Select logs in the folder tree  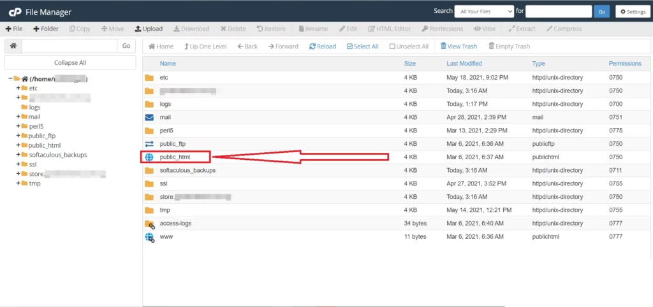34,108
